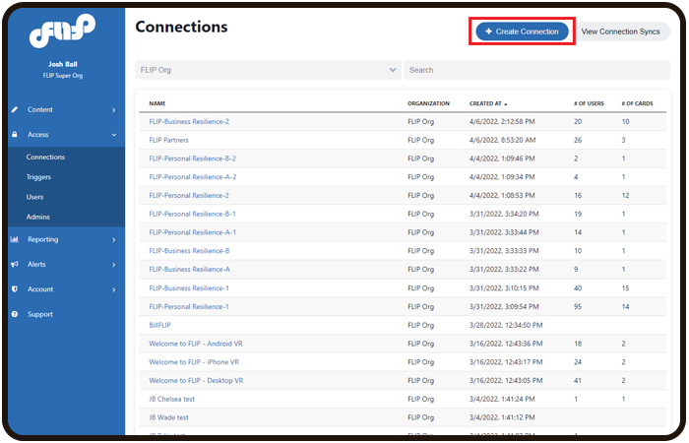Image resolution: width=689 pixels, height=443 pixels.
Task: Open the FLIP Org organization dropdown
Action: pos(268,70)
